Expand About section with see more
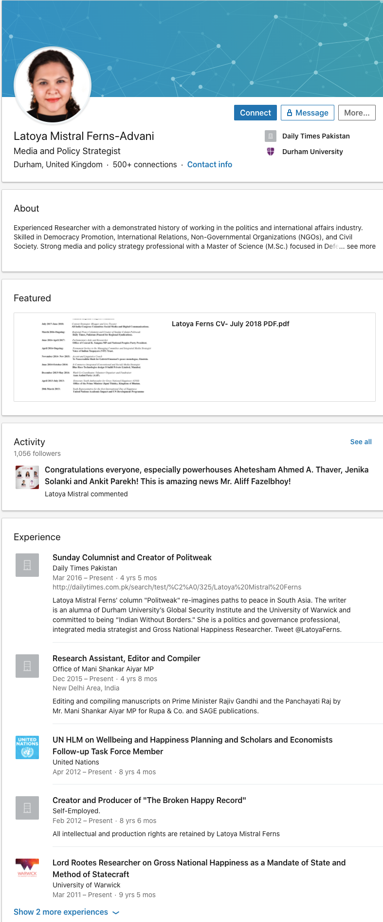 tap(361, 246)
